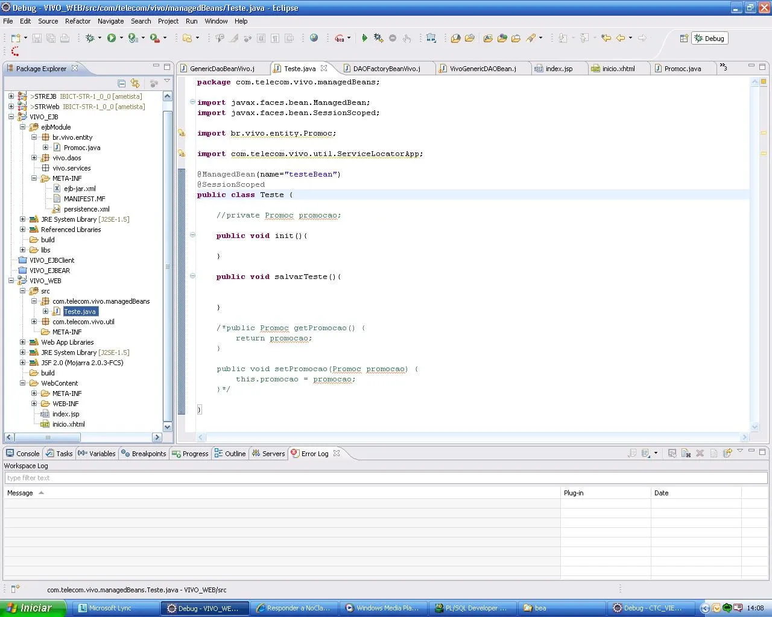This screenshot has height=617, width=772.
Task: Click the New file wizard icon
Action: click(x=16, y=38)
